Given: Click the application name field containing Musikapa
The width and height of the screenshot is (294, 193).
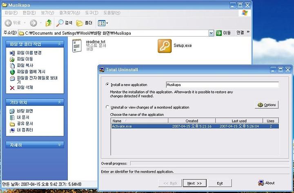Looking at the screenshot, I should click(x=222, y=85).
